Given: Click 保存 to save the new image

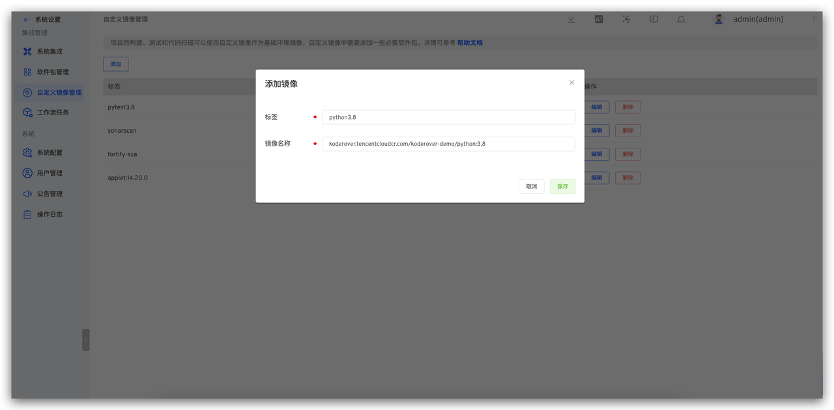Looking at the screenshot, I should (x=562, y=186).
